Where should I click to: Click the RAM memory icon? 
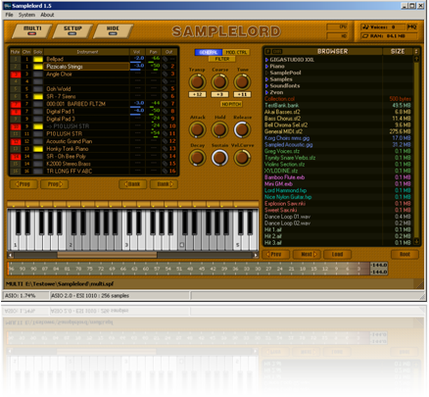(365, 35)
